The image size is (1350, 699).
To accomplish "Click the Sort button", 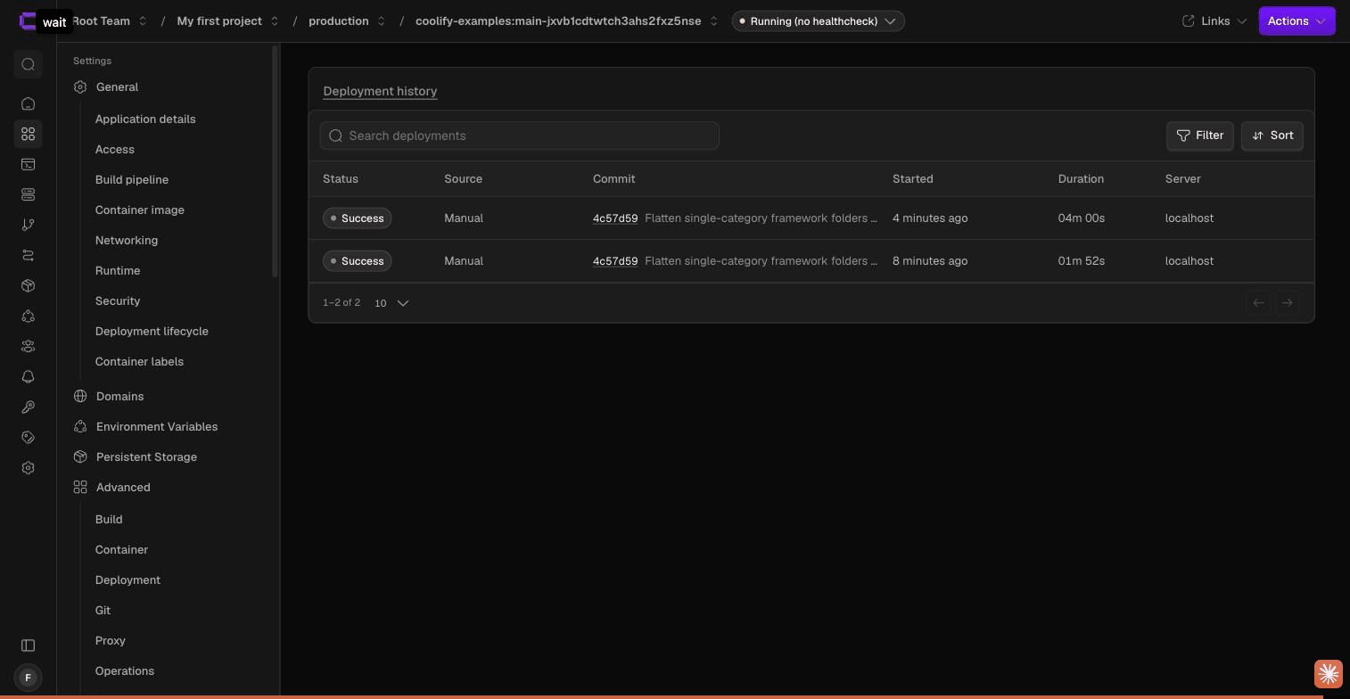I will pyautogui.click(x=1272, y=136).
